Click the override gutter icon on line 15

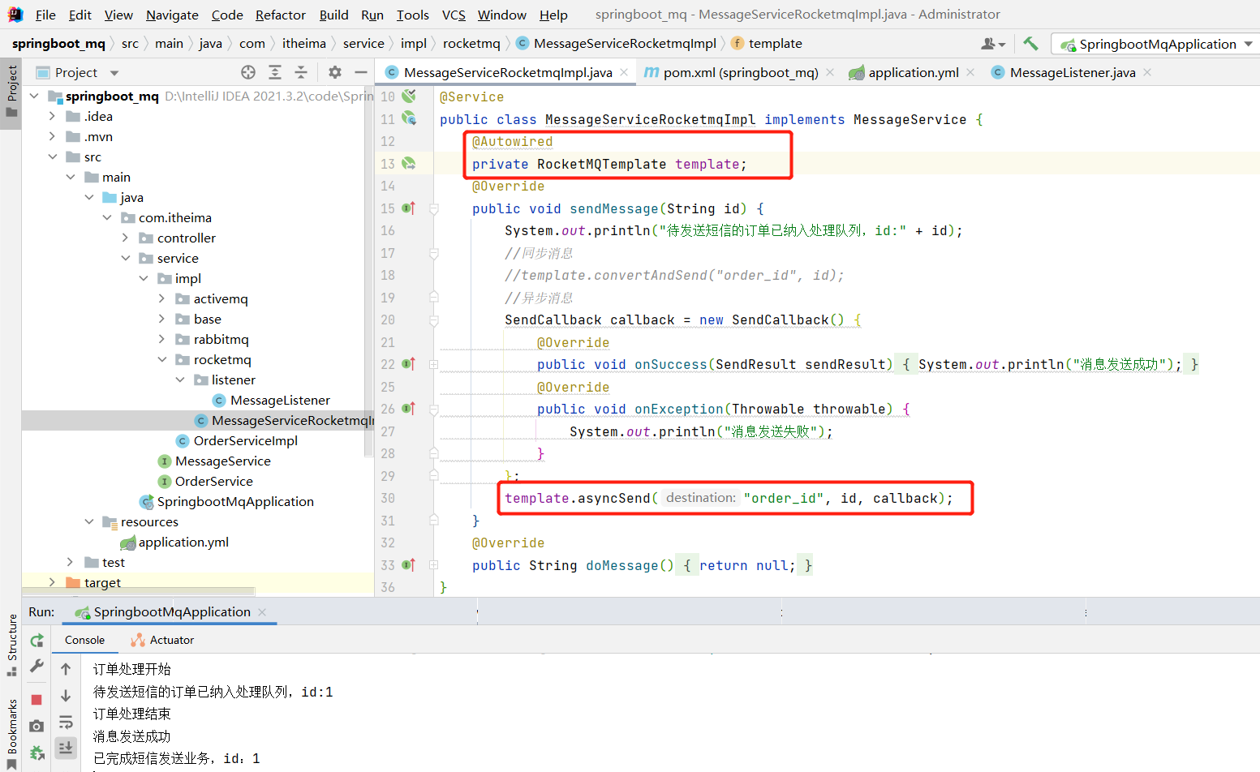(x=409, y=208)
